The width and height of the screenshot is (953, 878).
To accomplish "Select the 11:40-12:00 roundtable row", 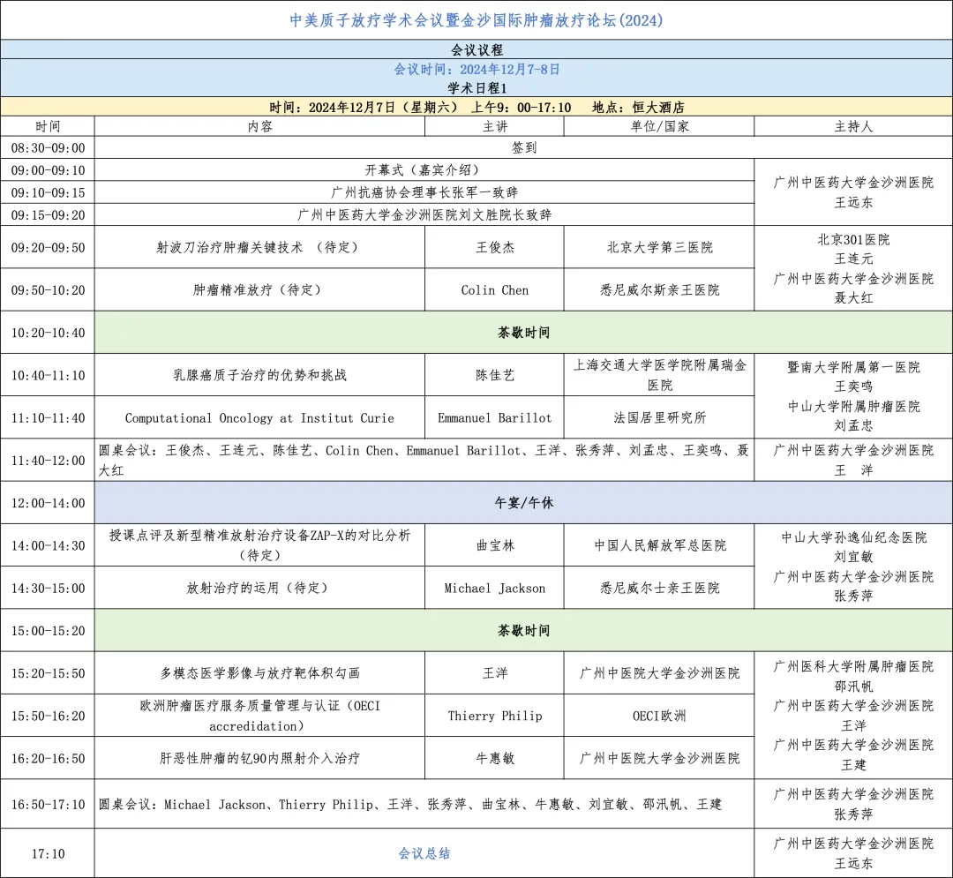I will pyautogui.click(x=424, y=460).
